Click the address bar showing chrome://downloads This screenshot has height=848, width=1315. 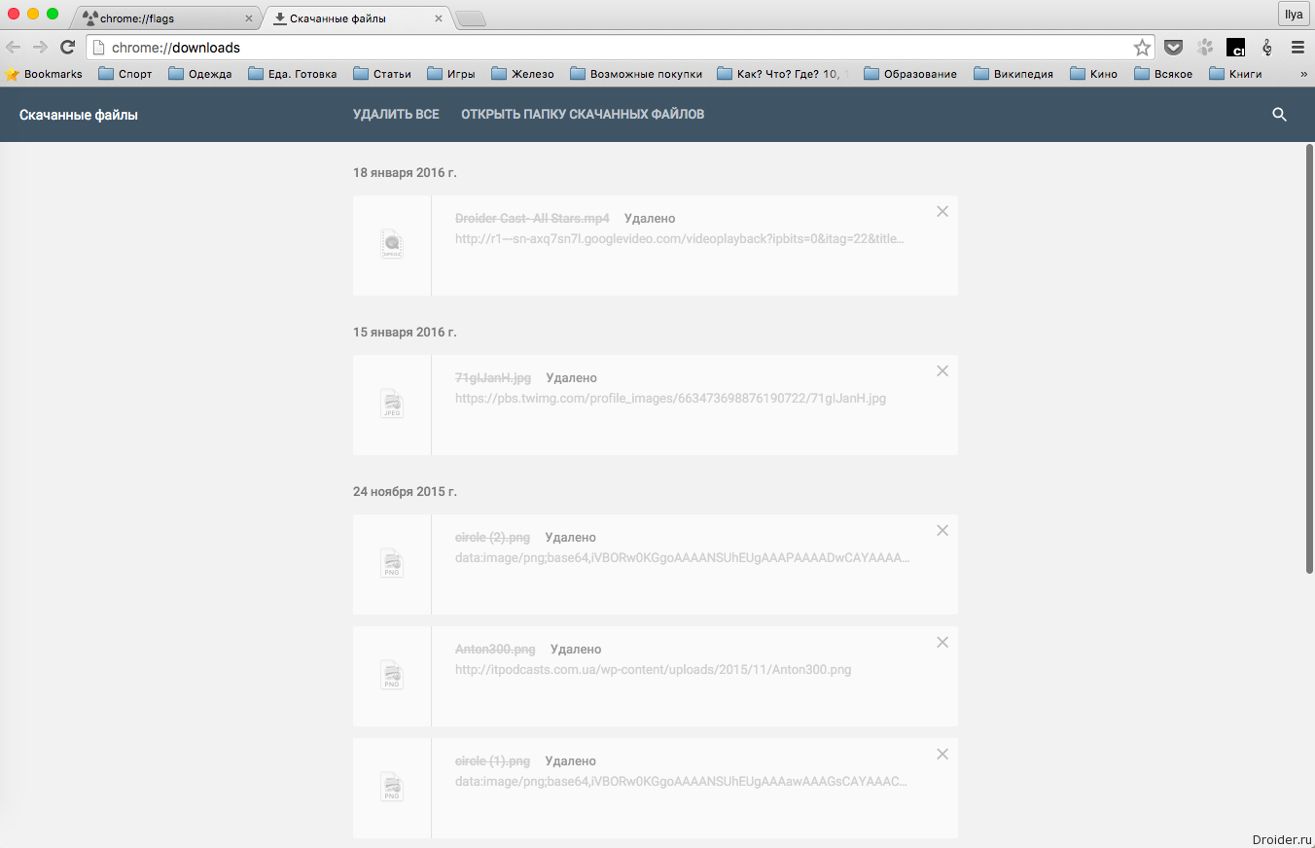[x=613, y=48]
